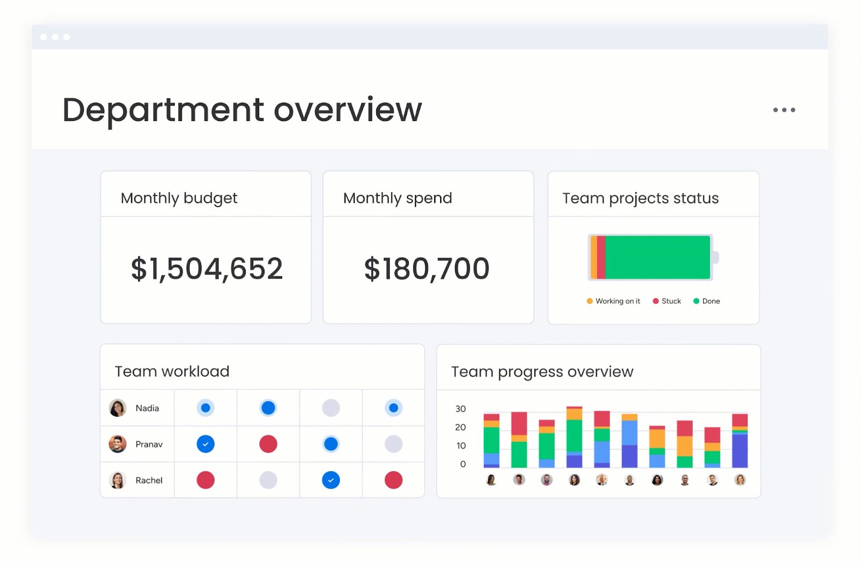860x563 pixels.
Task: Click the Team projects status title
Action: pos(641,198)
